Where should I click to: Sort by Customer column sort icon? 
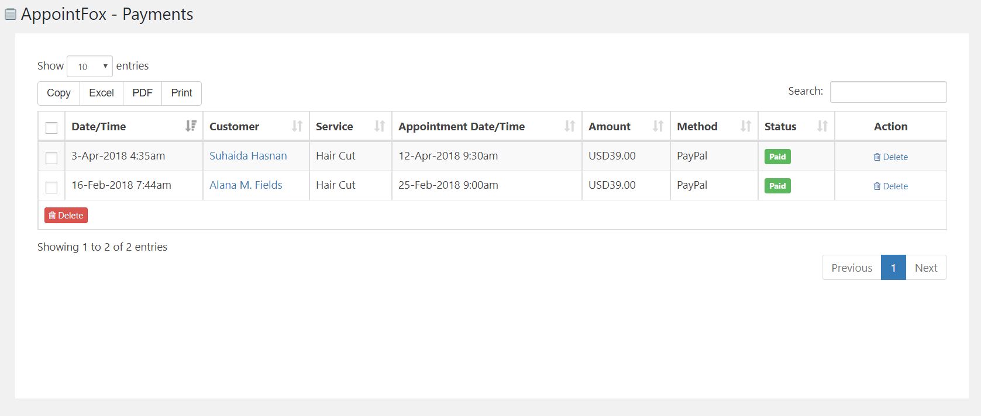[297, 126]
